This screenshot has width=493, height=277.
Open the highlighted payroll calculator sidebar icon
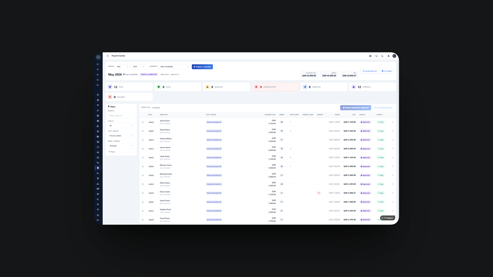98,168
